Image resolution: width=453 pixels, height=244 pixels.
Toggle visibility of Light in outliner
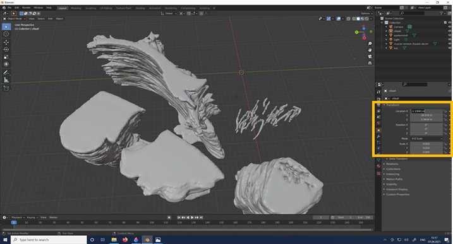450,40
